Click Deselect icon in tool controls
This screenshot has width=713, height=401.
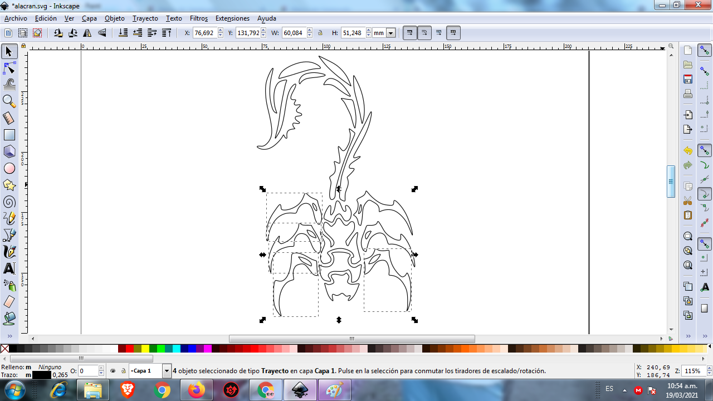tap(37, 33)
